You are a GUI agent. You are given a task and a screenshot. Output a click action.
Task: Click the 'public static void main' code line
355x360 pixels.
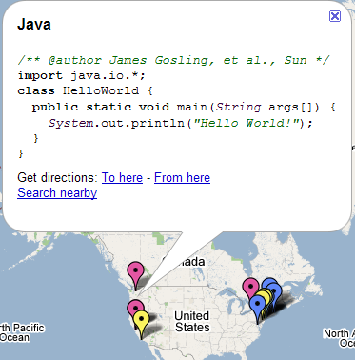pos(184,107)
